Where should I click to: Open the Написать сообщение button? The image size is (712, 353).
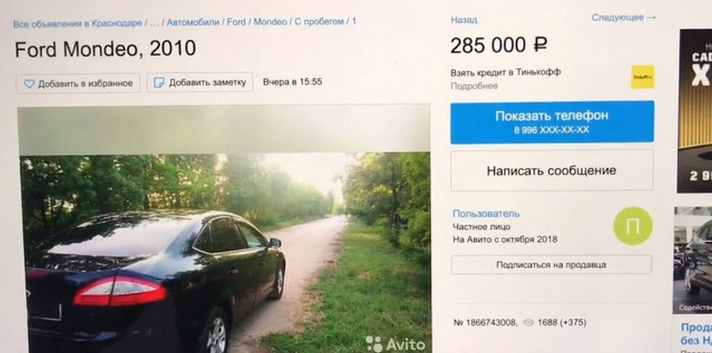coord(552,171)
